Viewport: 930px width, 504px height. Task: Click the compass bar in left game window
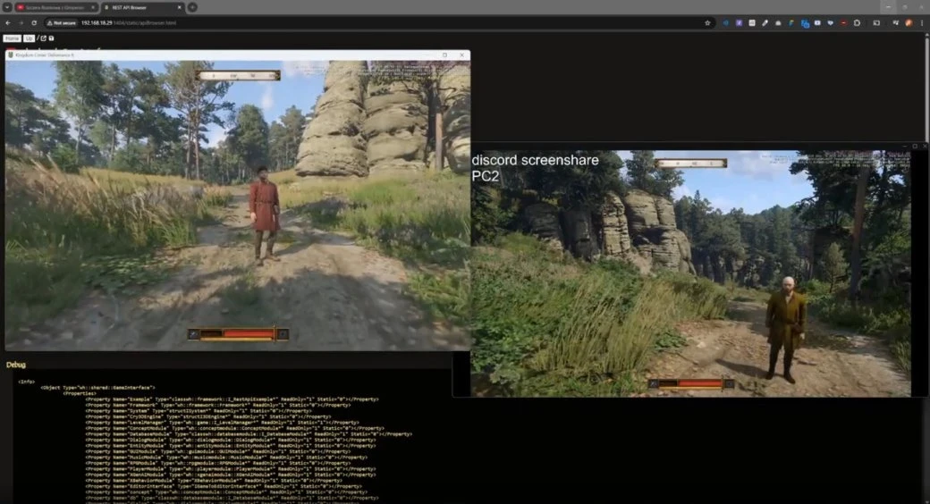pos(238,76)
